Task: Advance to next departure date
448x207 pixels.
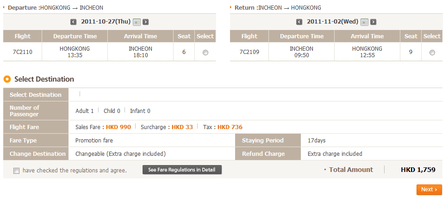Action: [x=145, y=22]
